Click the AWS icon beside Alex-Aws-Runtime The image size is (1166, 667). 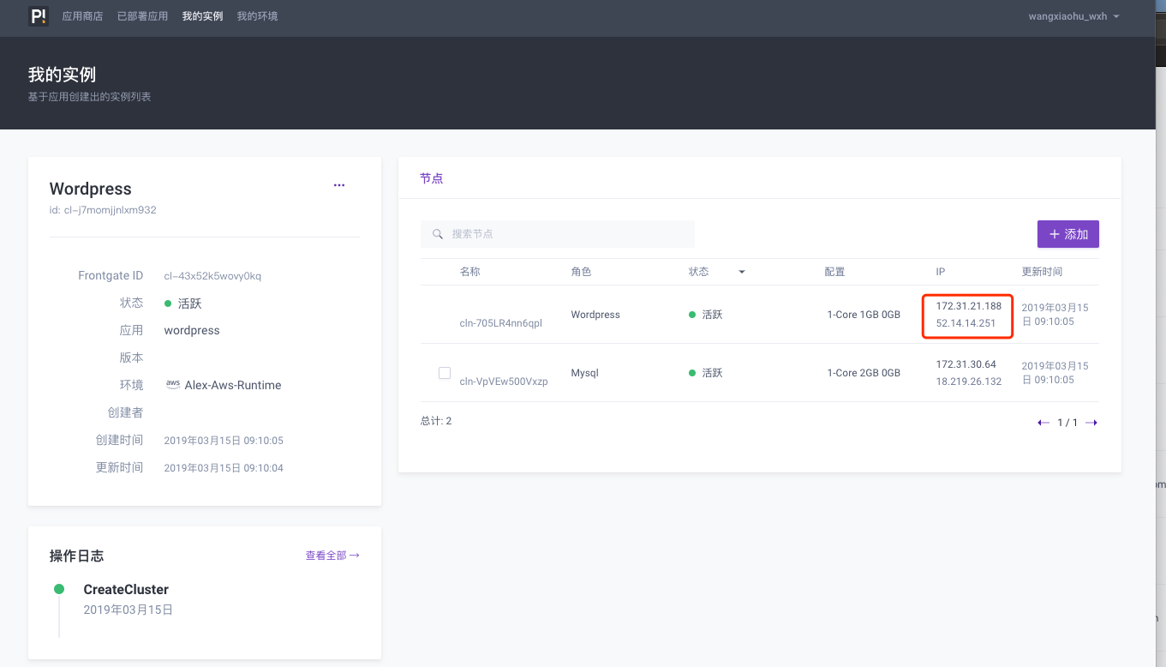172,384
